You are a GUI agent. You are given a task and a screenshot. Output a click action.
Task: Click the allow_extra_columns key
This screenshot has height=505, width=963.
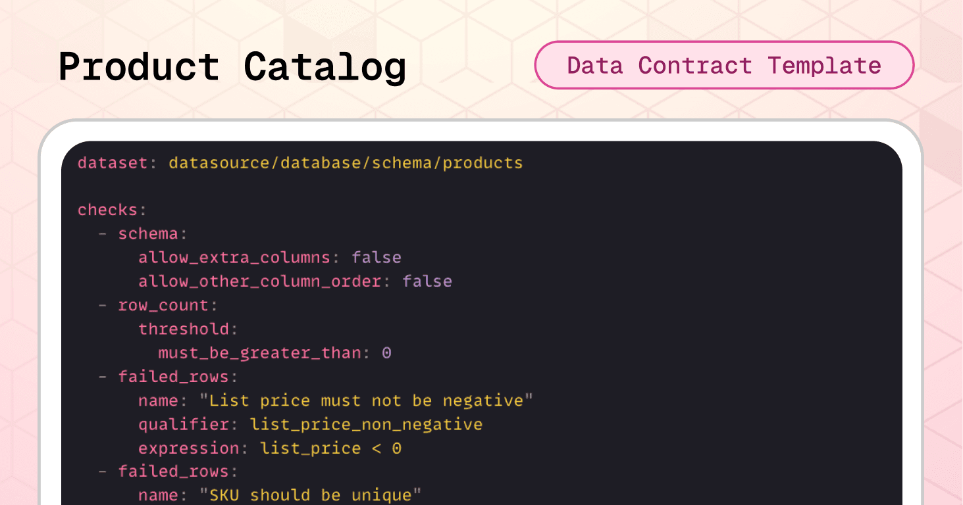234,258
